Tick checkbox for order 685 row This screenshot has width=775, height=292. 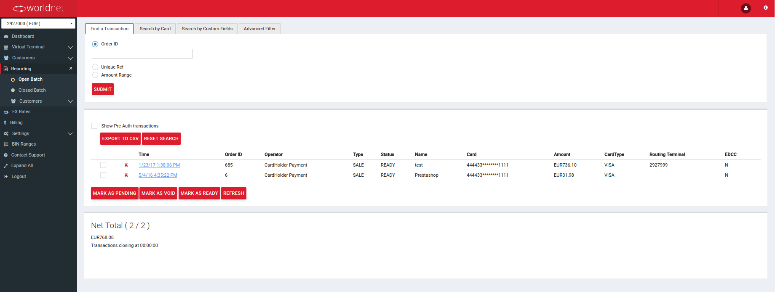(103, 165)
